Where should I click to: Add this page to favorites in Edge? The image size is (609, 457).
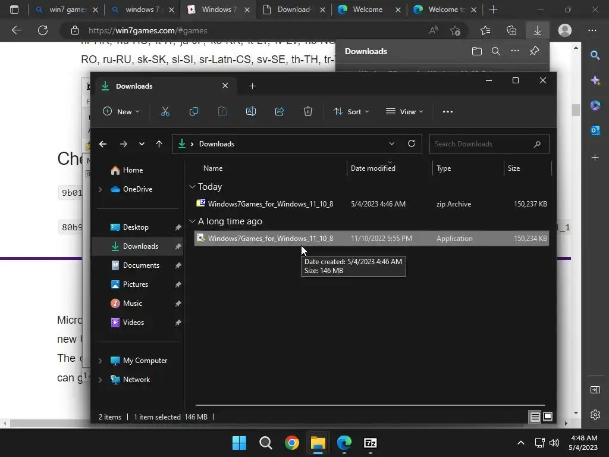click(455, 30)
